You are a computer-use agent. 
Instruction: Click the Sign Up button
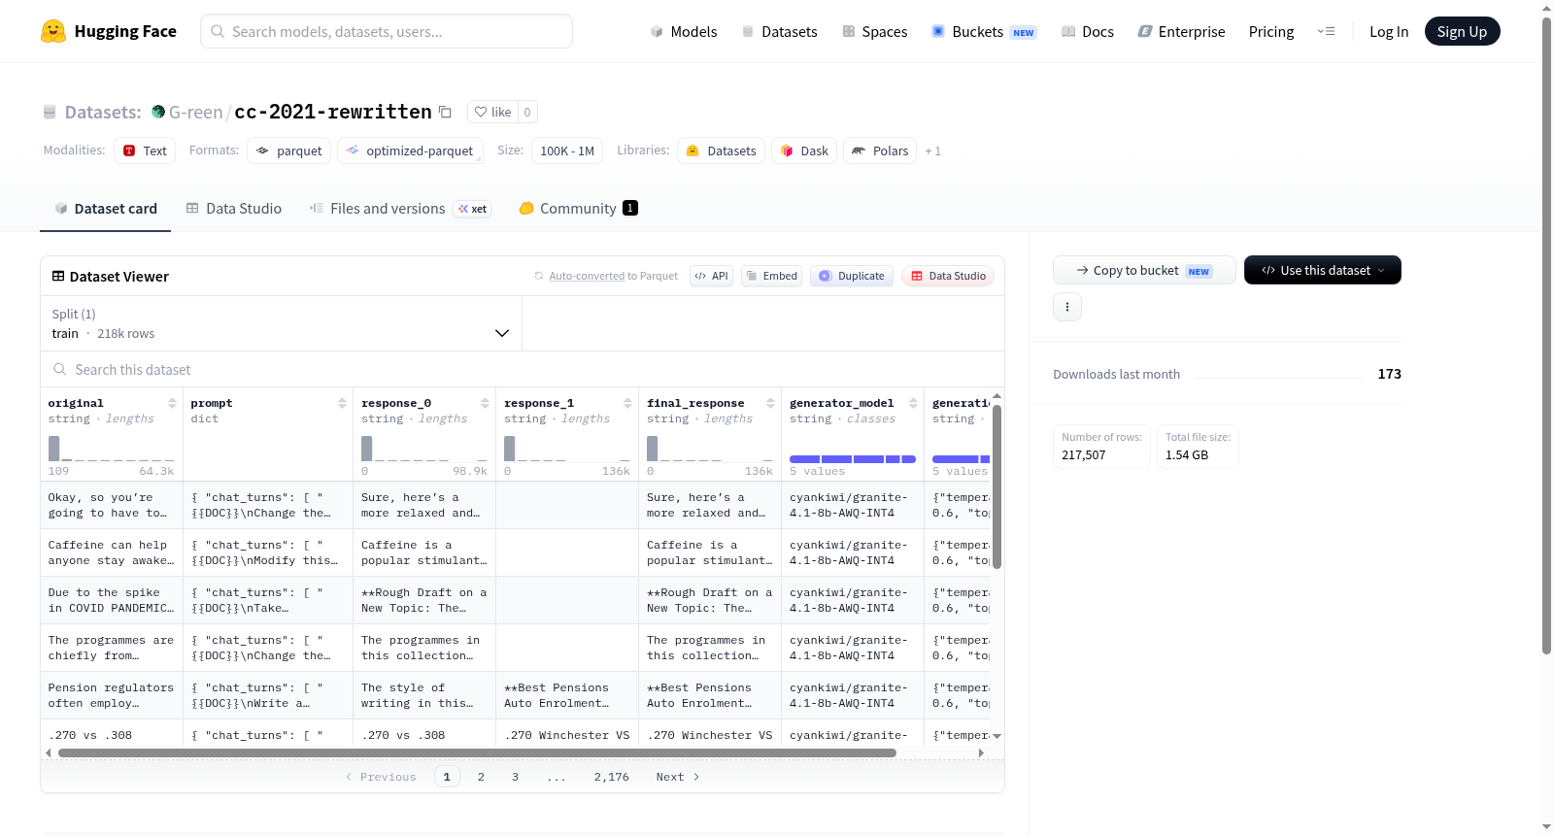point(1462,31)
